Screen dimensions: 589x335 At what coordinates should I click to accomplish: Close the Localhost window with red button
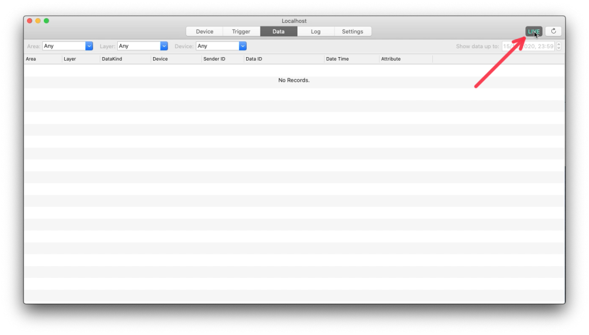point(29,21)
